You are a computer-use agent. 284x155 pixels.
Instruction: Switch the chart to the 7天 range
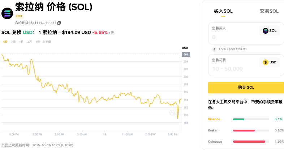point(13,42)
